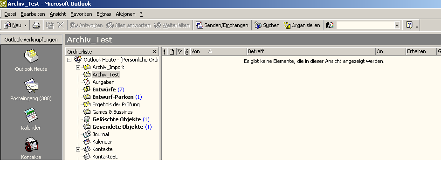Image resolution: width=441 pixels, height=179 pixels.
Task: Click Senden/Empfangen button
Action: pyautogui.click(x=222, y=25)
